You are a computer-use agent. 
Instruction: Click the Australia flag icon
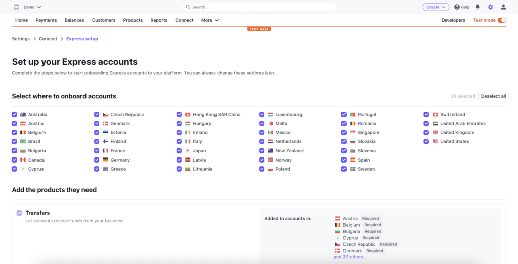(x=23, y=115)
